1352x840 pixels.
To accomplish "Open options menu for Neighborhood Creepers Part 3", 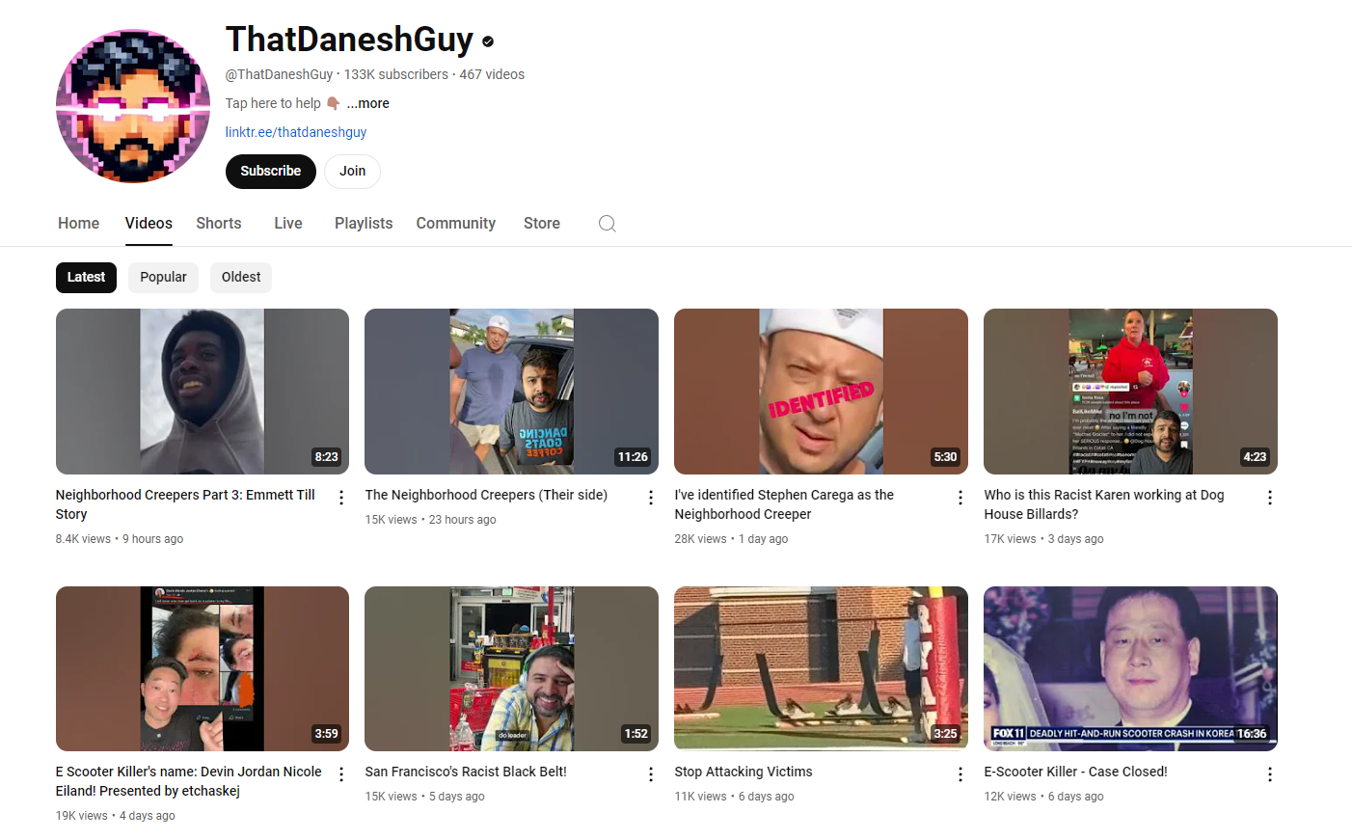I will (341, 498).
